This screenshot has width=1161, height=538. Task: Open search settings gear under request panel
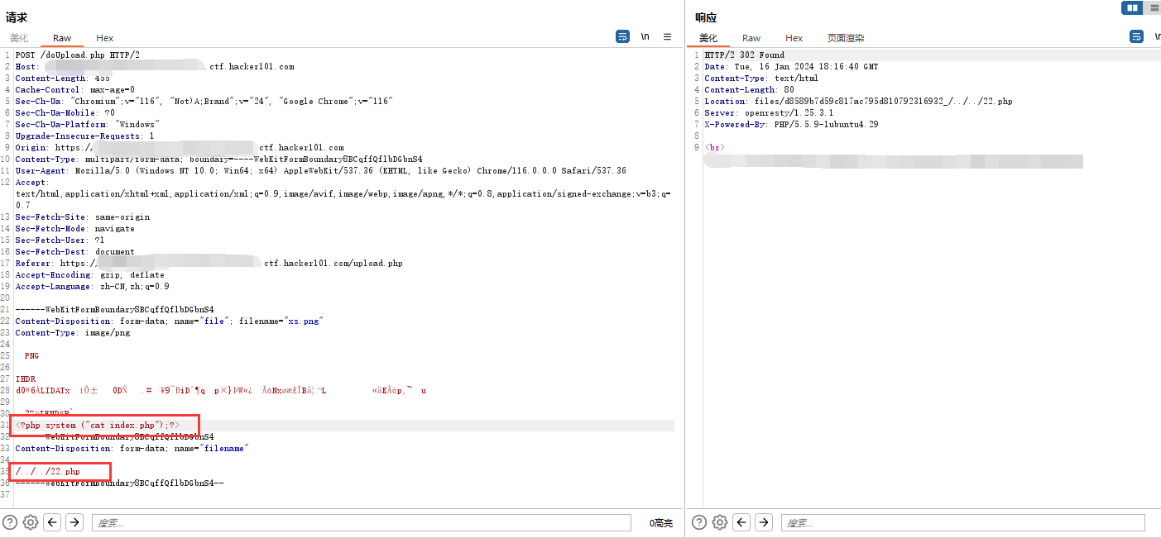tap(31, 522)
